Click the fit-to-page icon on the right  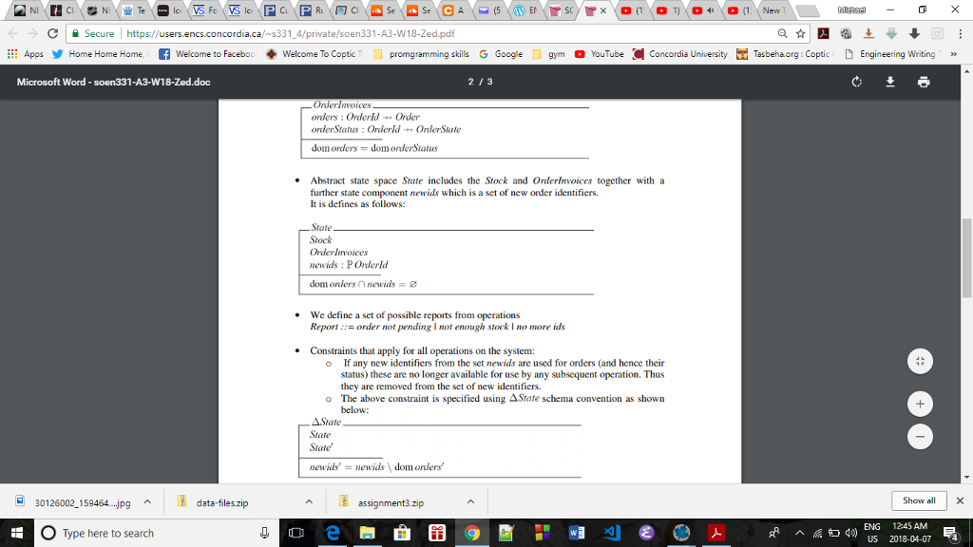920,361
